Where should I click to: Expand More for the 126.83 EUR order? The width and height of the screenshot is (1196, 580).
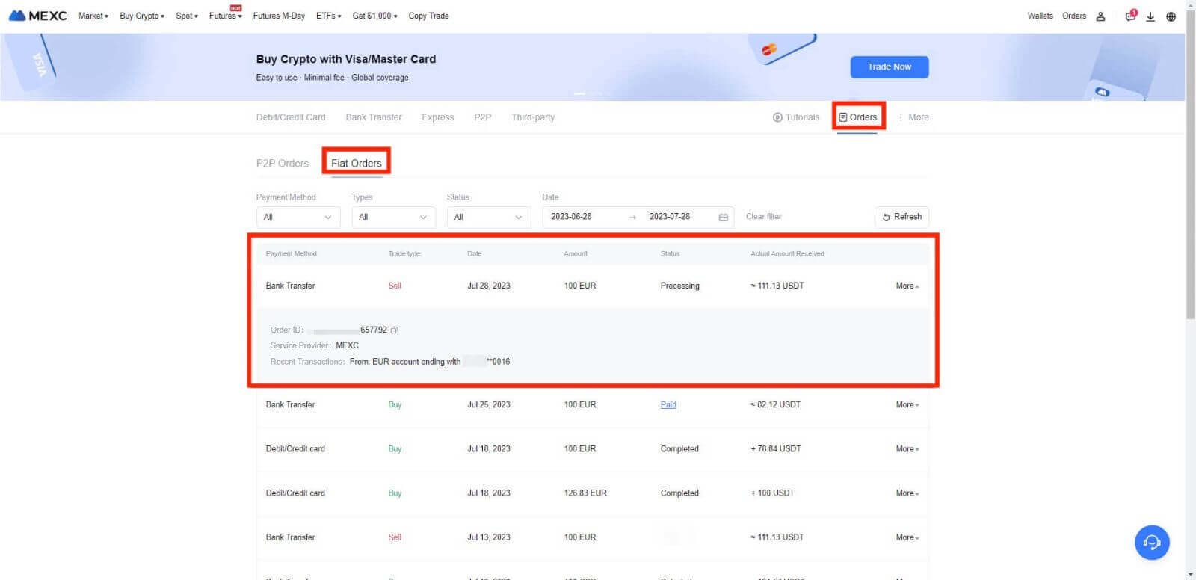(907, 493)
